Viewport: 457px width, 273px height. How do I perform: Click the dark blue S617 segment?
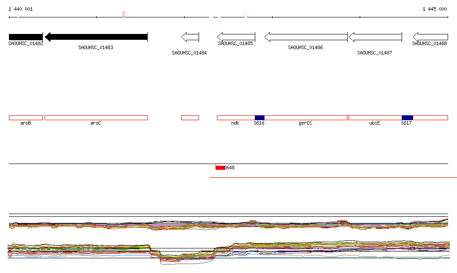coord(407,118)
